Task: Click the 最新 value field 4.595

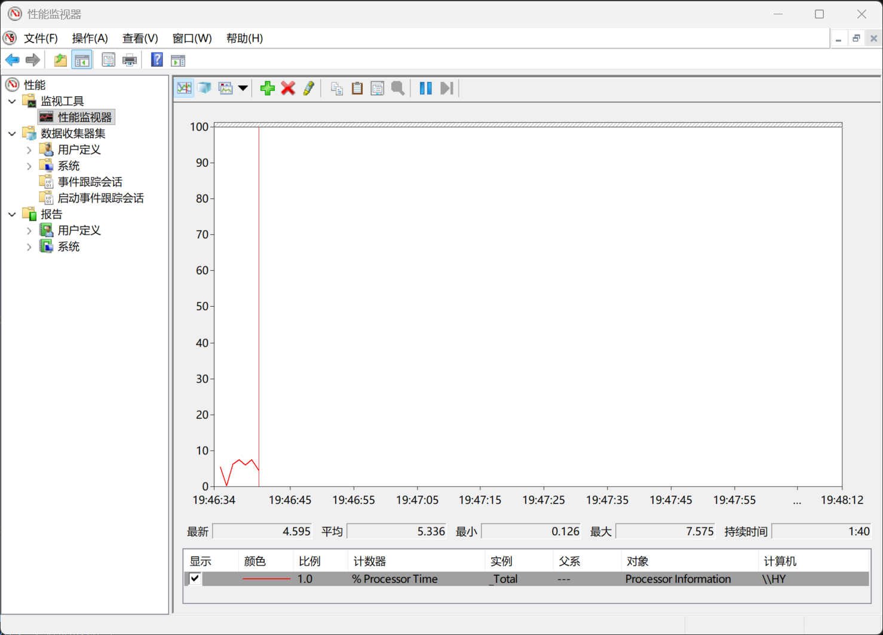Action: pyautogui.click(x=263, y=532)
